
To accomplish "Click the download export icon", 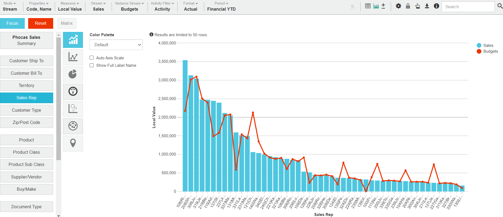I will (427, 6).
